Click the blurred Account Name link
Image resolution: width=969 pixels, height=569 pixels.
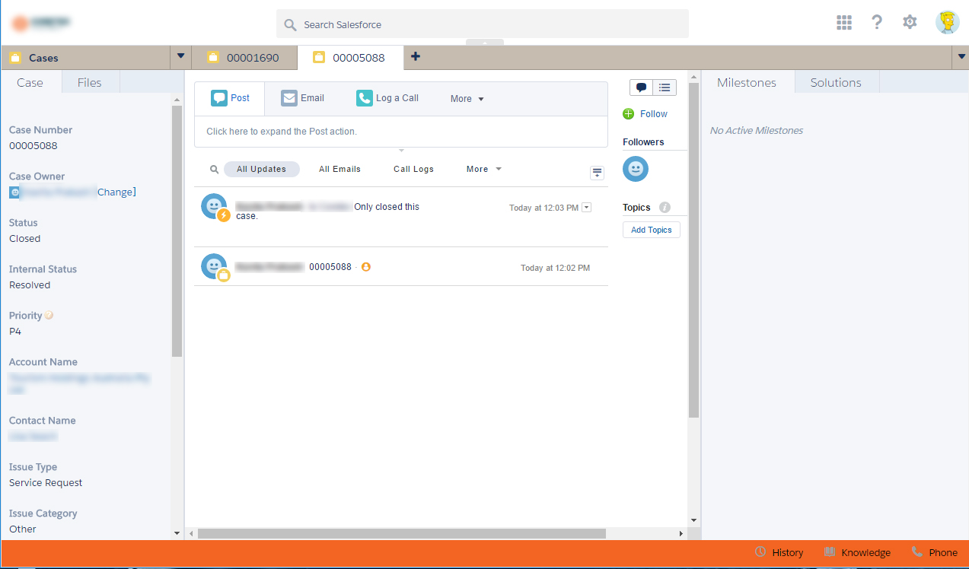pos(80,383)
